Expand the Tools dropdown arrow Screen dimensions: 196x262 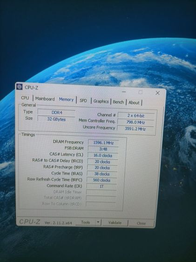coord(98,222)
